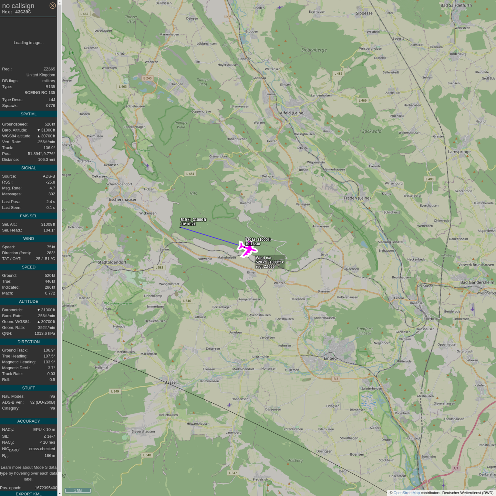This screenshot has width=496, height=496.
Task: Click the airfield icon near Ithwiesen
Action: (147, 166)
